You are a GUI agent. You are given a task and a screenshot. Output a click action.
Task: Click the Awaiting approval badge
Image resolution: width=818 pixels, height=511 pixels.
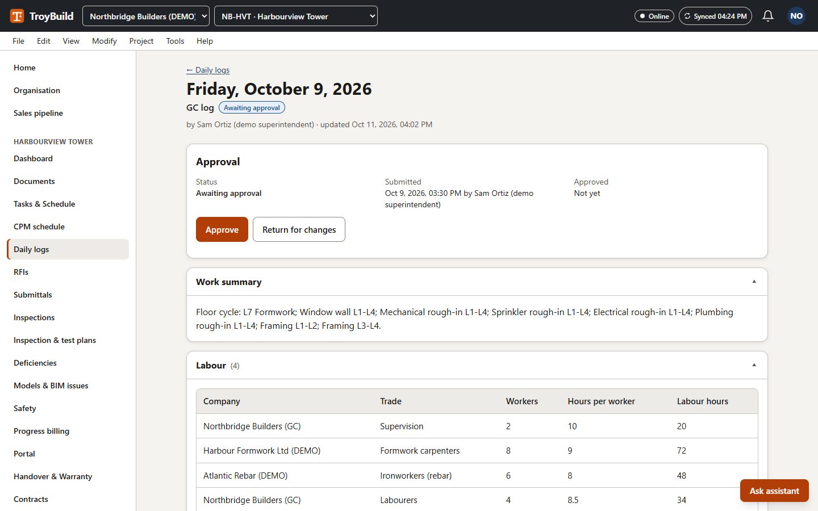(x=252, y=107)
